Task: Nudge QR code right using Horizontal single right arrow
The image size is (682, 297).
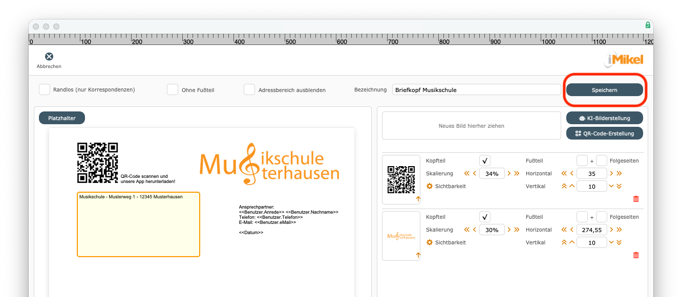Action: pos(611,173)
